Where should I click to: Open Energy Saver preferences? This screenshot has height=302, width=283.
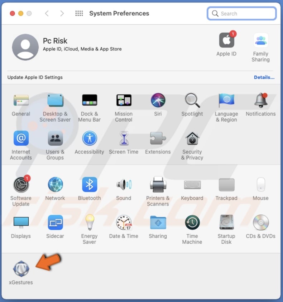90,223
